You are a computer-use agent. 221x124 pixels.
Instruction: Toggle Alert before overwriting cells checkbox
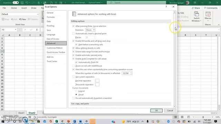(76, 44)
